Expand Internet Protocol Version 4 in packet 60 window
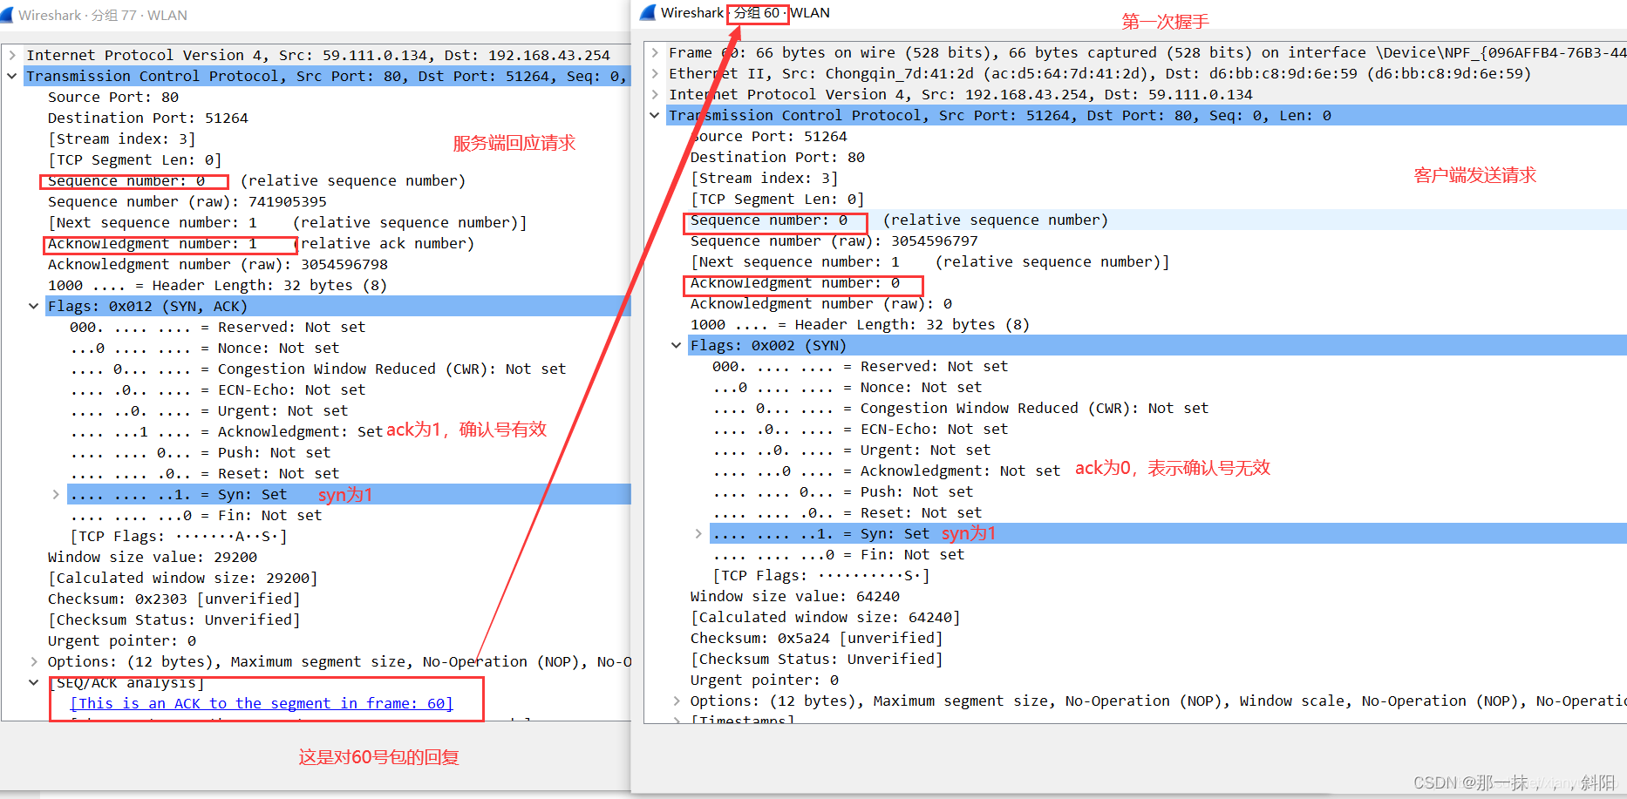The width and height of the screenshot is (1627, 799). coord(655,94)
